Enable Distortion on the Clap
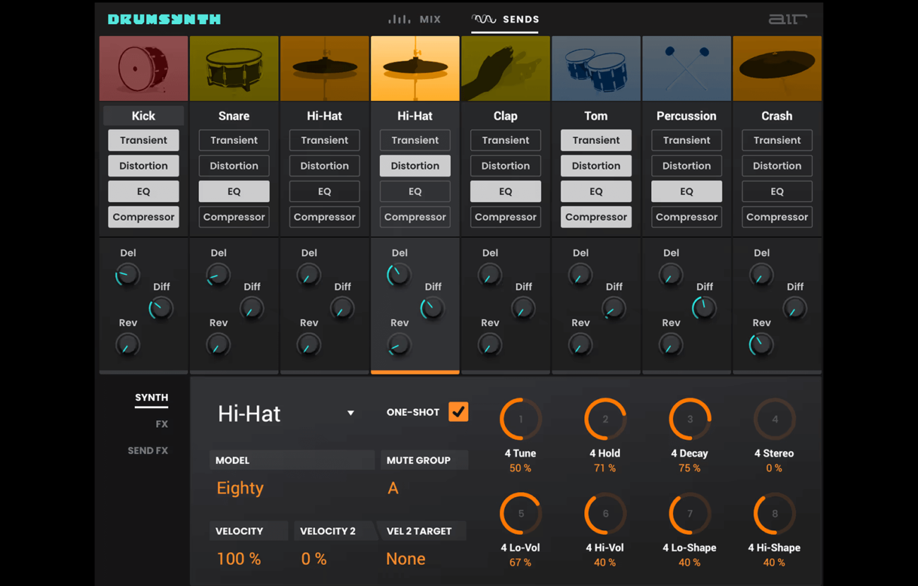Viewport: 918px width, 586px height. click(506, 166)
